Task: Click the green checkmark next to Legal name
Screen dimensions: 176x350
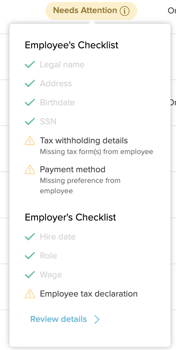Action: pyautogui.click(x=30, y=65)
